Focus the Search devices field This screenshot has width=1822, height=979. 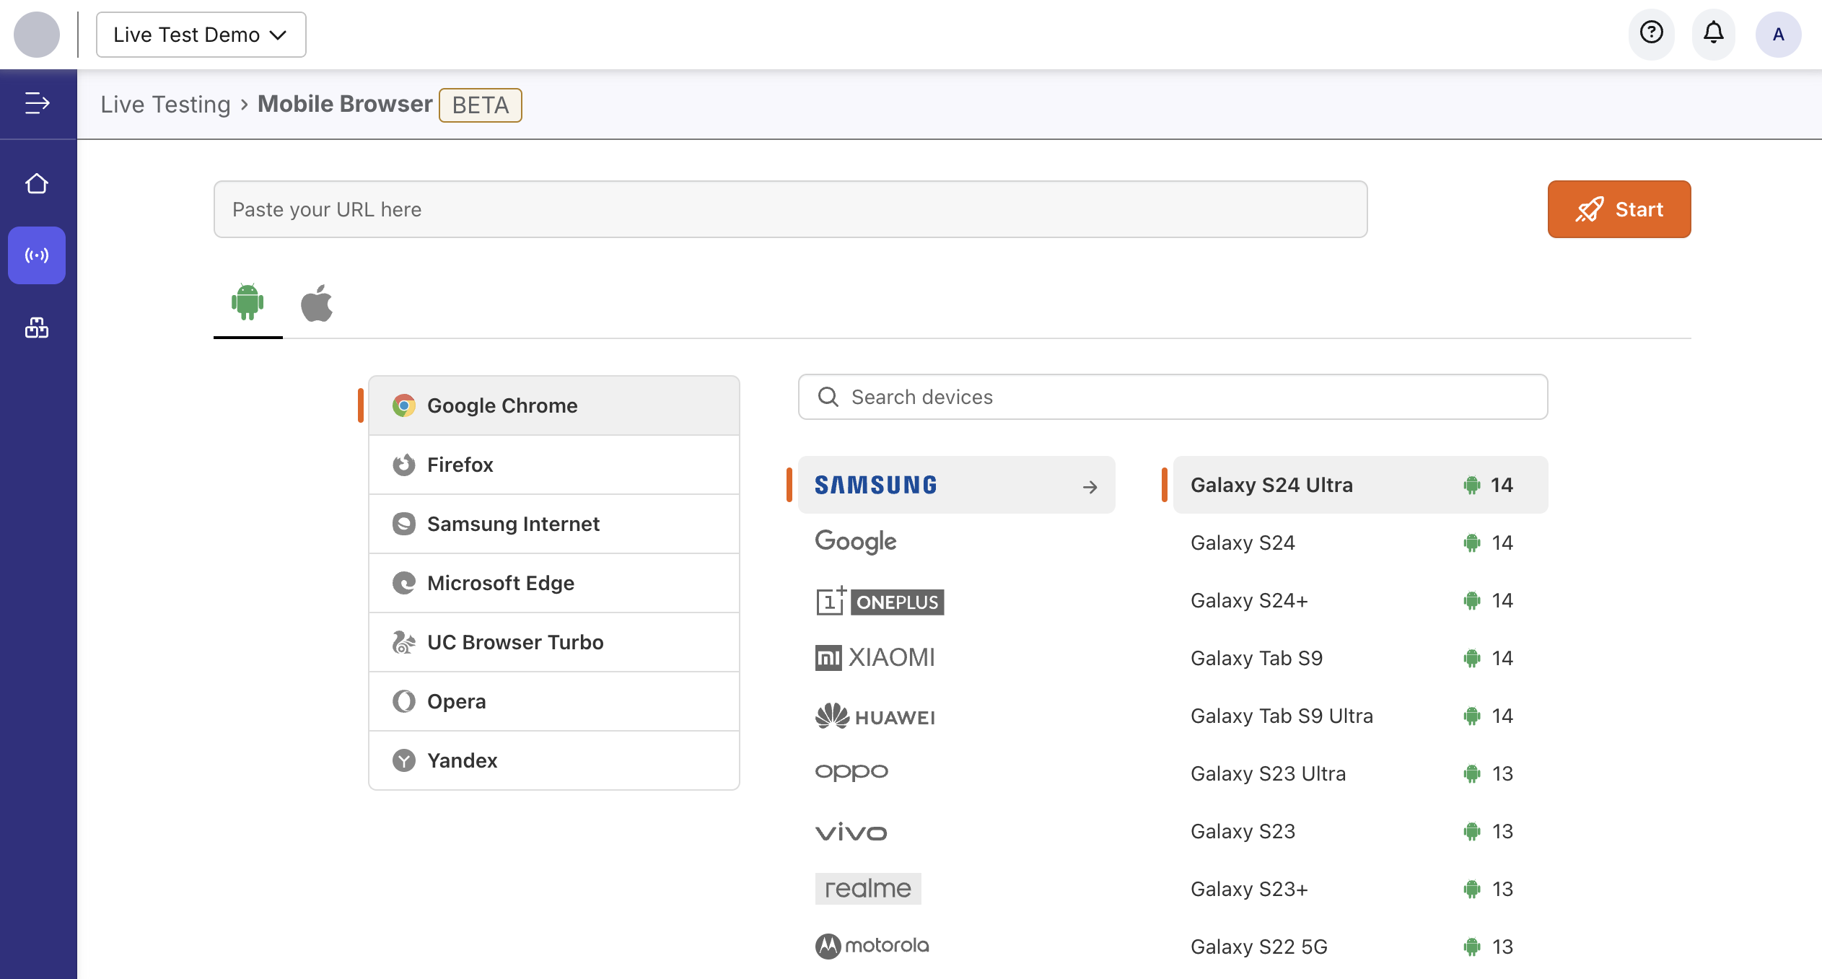click(x=1173, y=397)
